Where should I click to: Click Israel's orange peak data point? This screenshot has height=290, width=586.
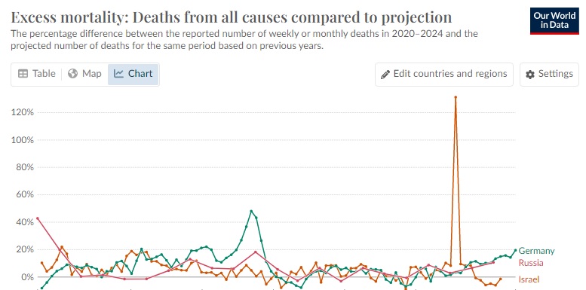coord(456,97)
